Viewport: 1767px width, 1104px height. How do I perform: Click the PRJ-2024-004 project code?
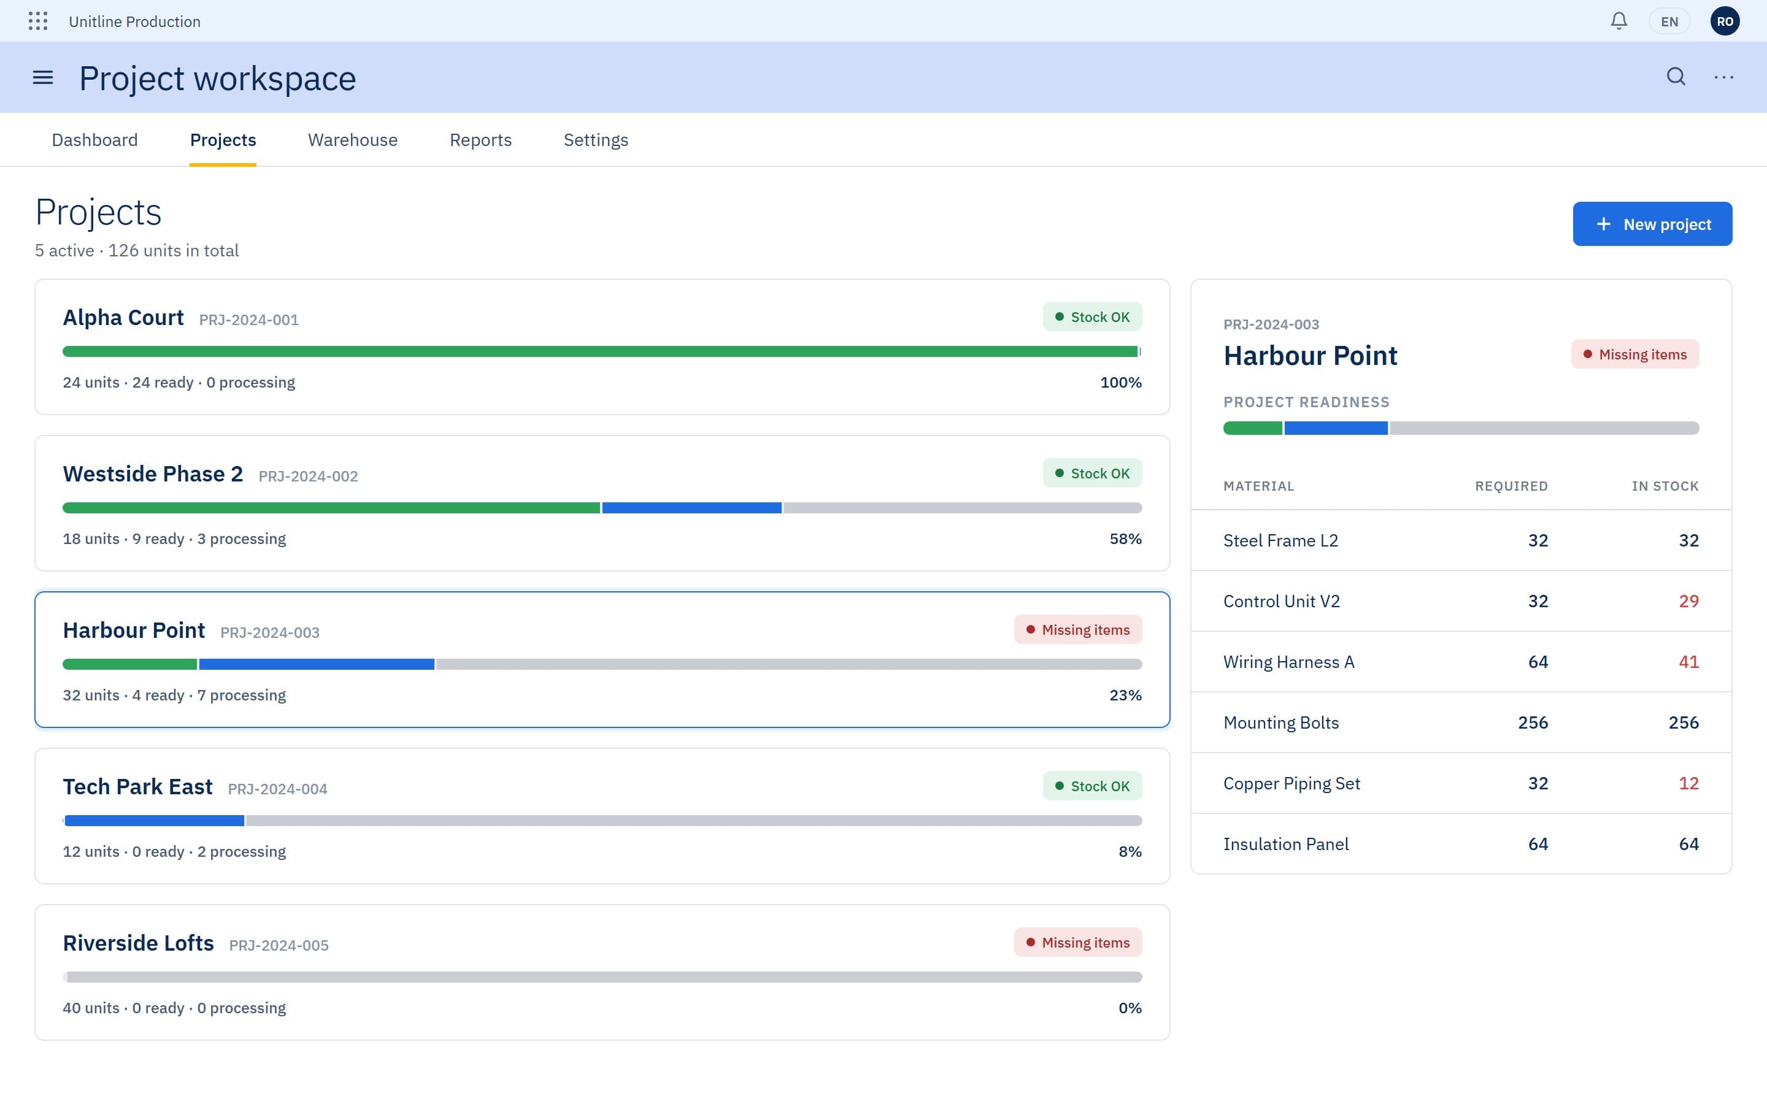tap(277, 789)
